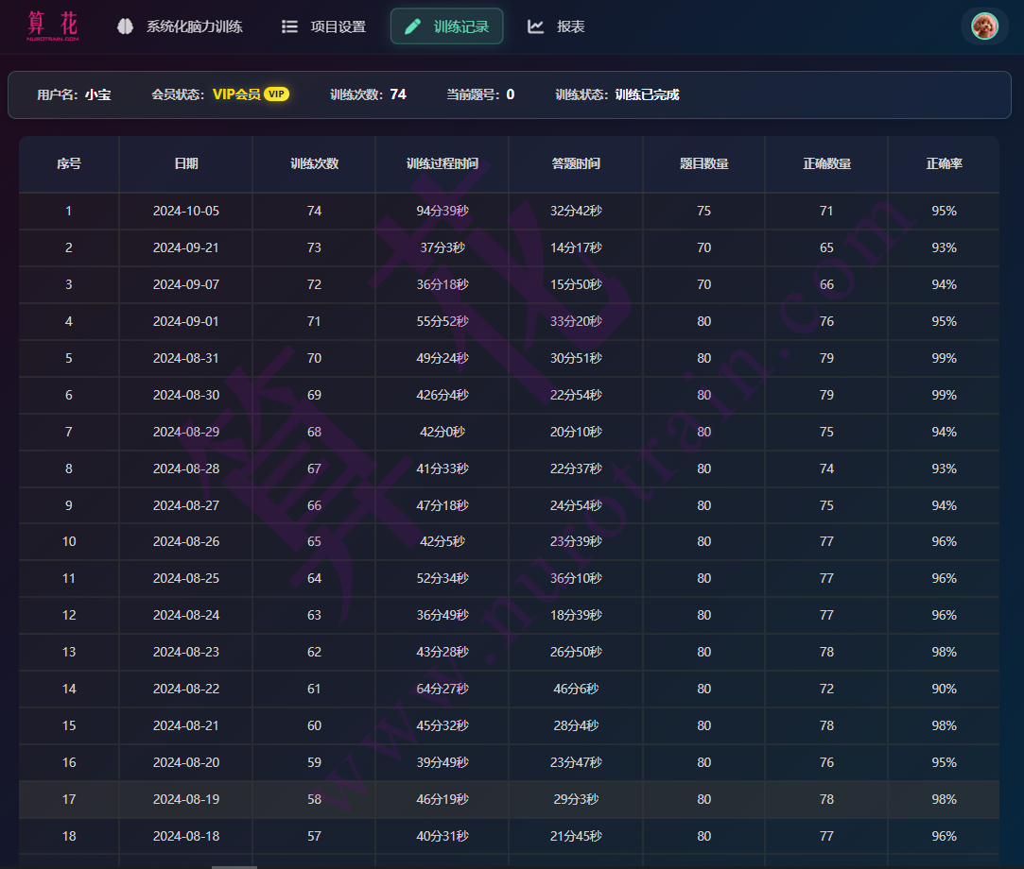Open the 系统化脑力训练 menu item
Screen dimensions: 1024x869
tap(194, 26)
